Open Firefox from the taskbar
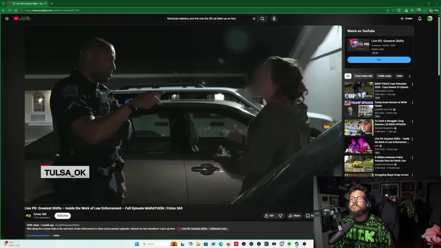 pyautogui.click(x=228, y=244)
